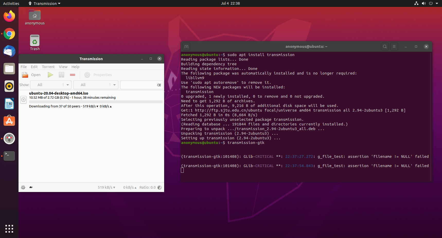This screenshot has height=238, width=442.
Task: Remove the selected torrent
Action: point(72,75)
